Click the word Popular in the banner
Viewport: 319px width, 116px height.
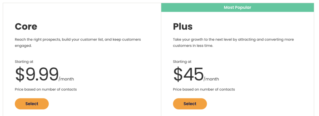coord(244,7)
